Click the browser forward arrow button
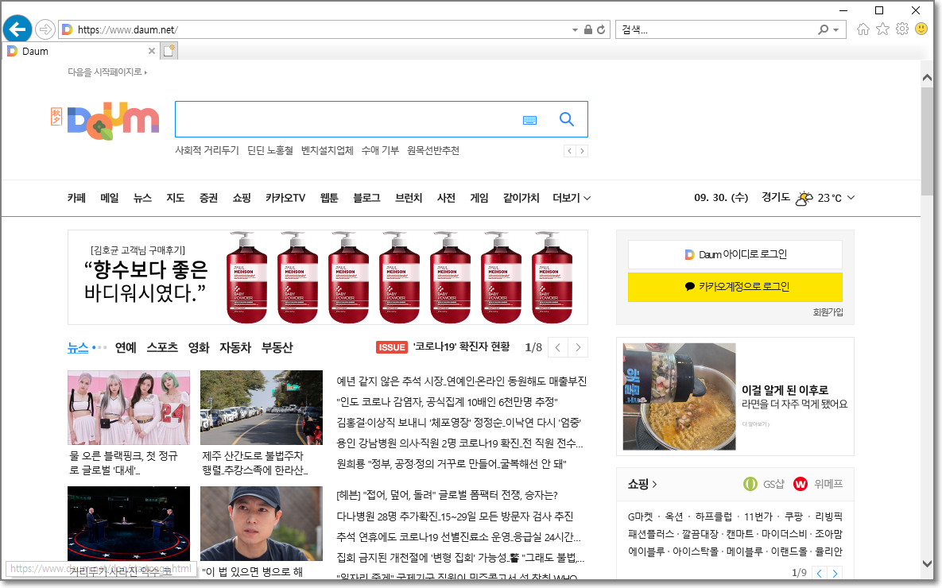This screenshot has width=942, height=588. [x=45, y=29]
